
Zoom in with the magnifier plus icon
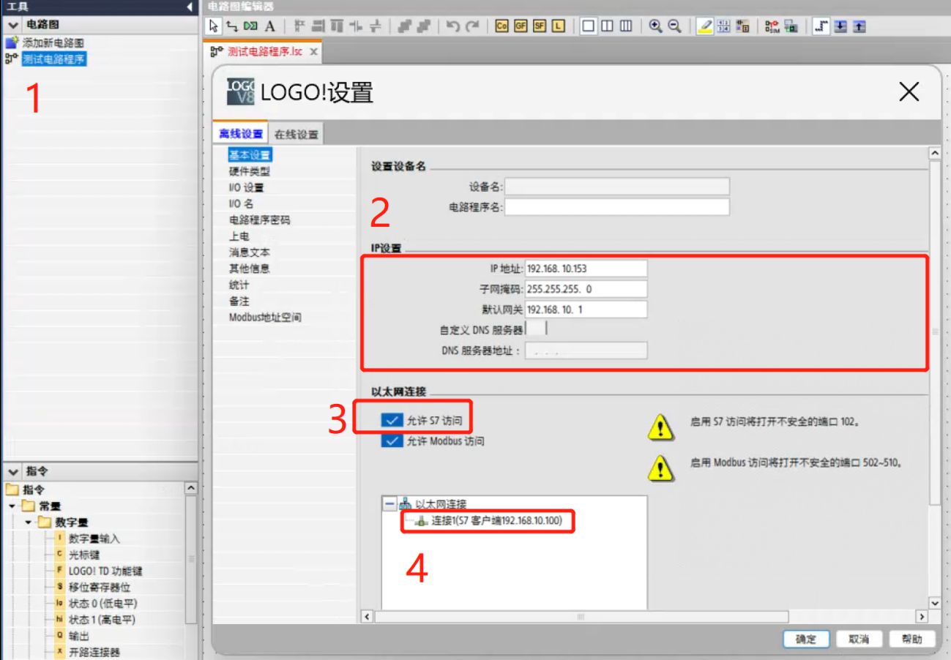coord(655,26)
